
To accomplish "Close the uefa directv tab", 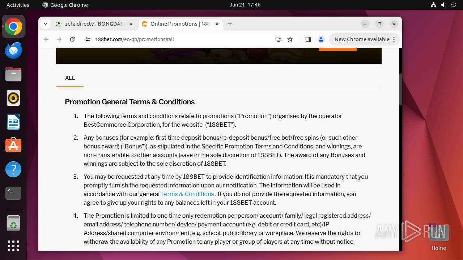I will click(131, 24).
